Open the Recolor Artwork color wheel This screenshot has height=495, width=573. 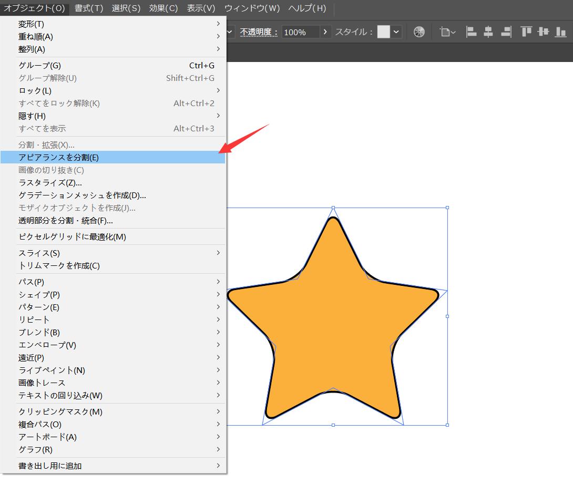click(419, 32)
